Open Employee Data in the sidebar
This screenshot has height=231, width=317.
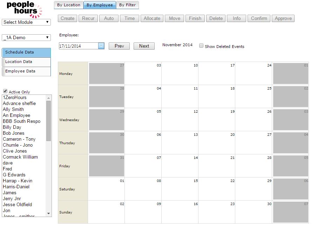tap(26, 71)
